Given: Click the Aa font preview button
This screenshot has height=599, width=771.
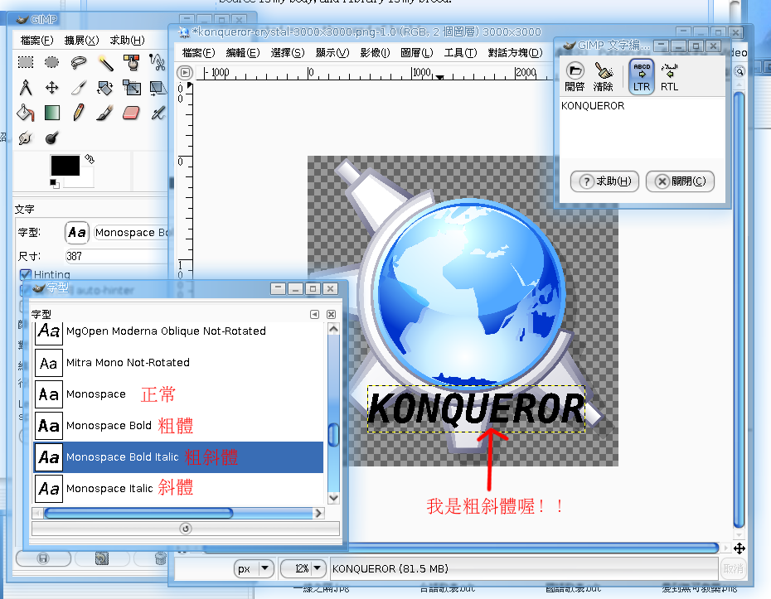Looking at the screenshot, I should tap(77, 233).
